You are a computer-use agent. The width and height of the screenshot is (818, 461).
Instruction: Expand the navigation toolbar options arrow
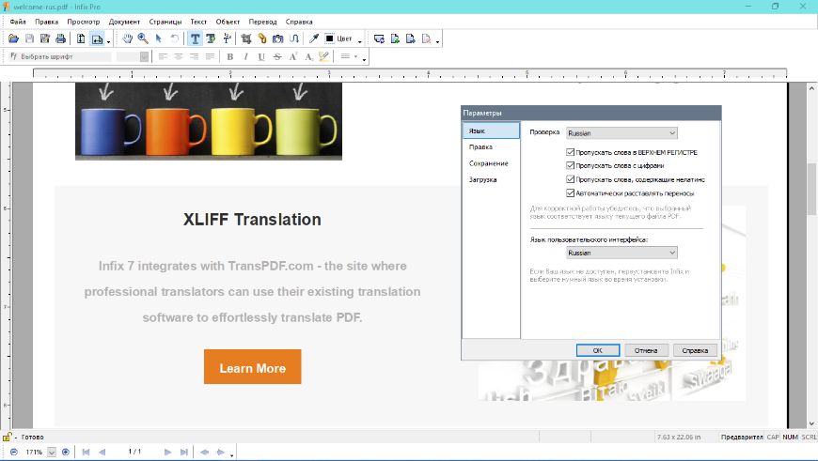coord(231,454)
